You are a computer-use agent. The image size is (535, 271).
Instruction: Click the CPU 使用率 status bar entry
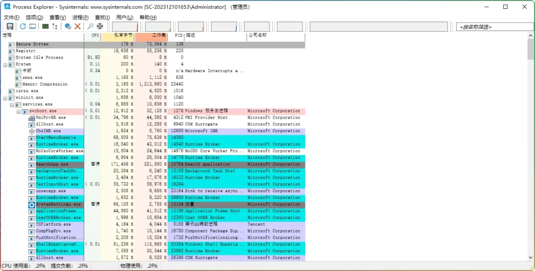(24, 266)
